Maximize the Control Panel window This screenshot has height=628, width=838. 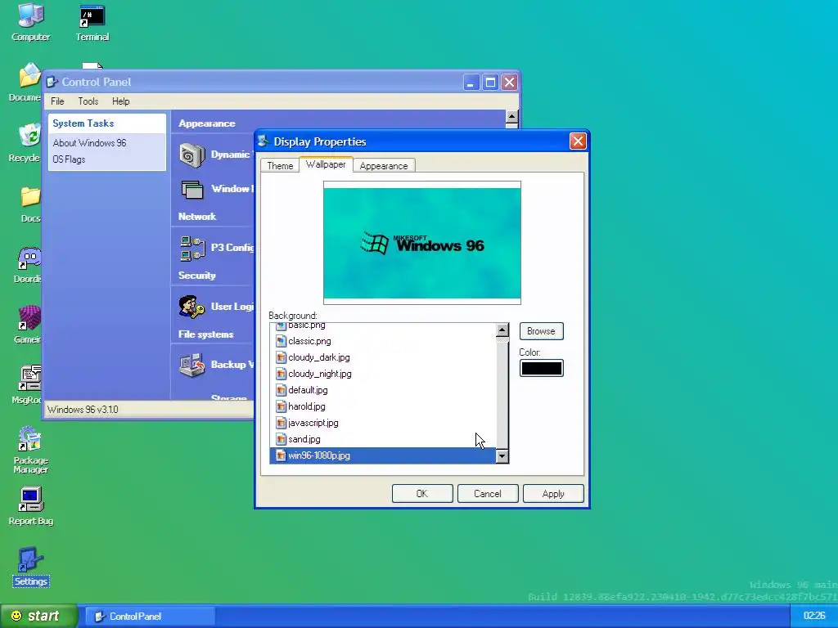pos(490,83)
